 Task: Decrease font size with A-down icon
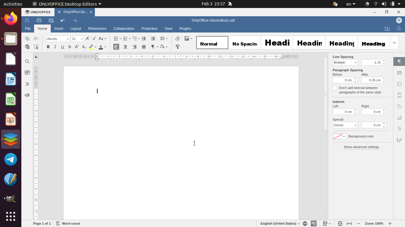coord(94,38)
